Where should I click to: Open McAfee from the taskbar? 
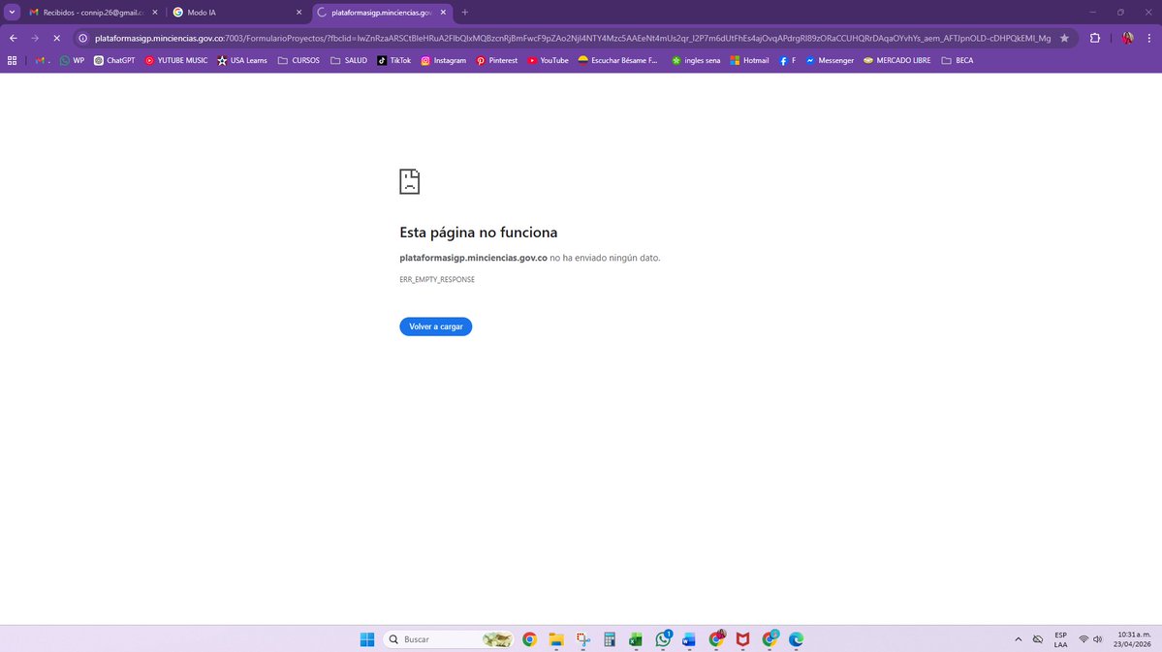coord(742,639)
